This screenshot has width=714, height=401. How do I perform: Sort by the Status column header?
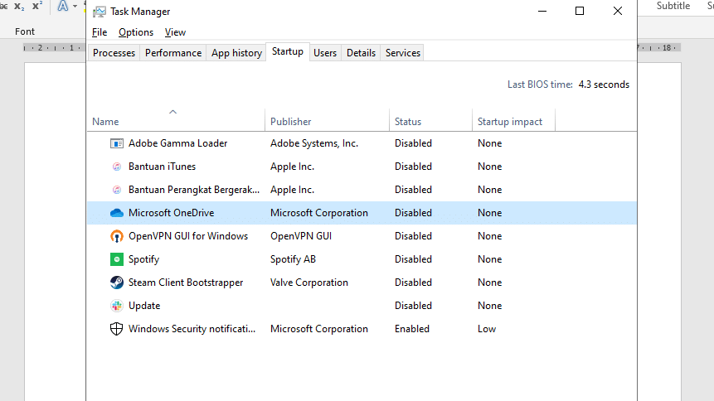point(408,122)
